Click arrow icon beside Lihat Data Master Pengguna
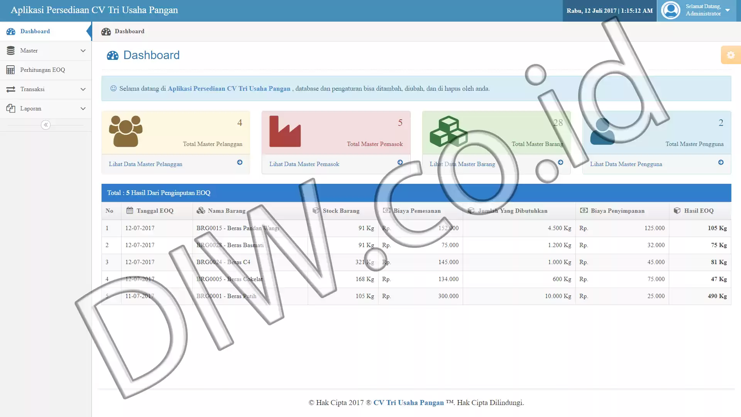 coord(721,163)
